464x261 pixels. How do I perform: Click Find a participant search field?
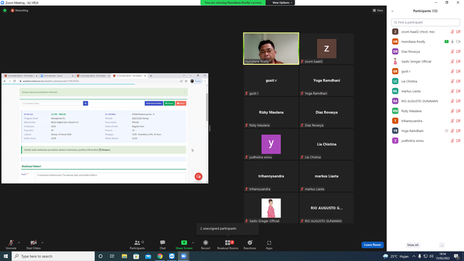coord(426,22)
